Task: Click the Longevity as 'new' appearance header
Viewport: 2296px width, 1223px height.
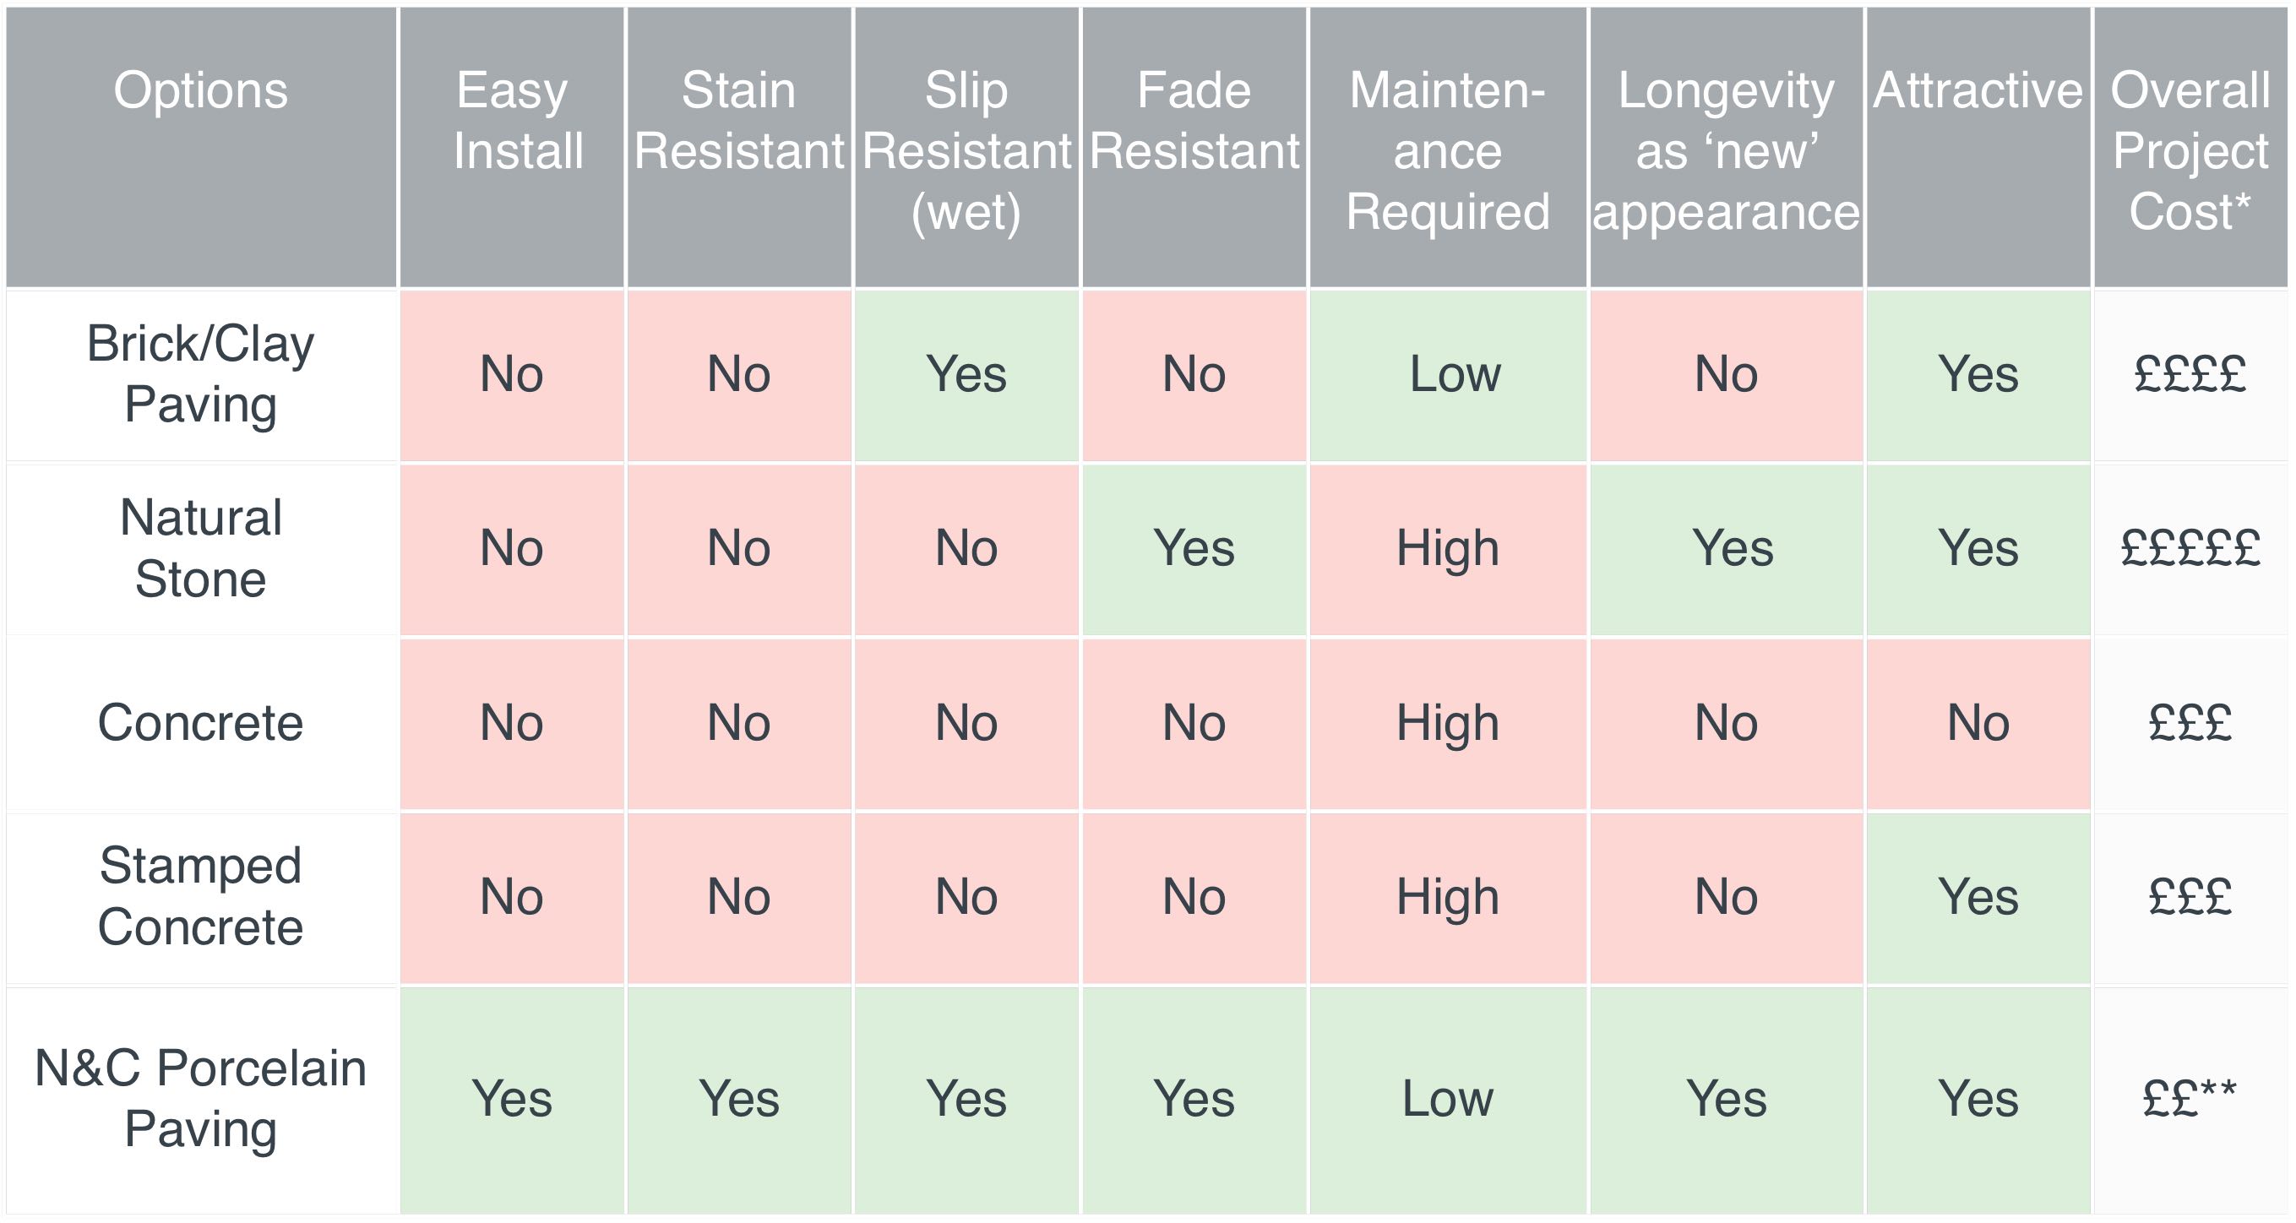Action: [x=1727, y=147]
